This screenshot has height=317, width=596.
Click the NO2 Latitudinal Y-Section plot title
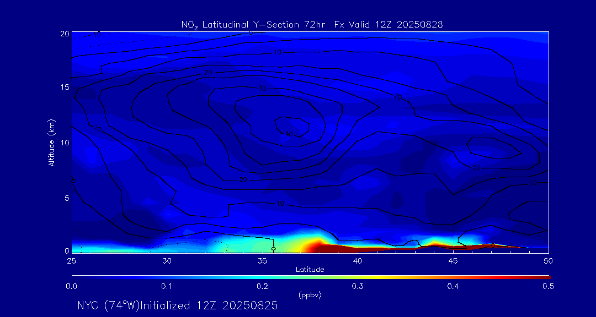[312, 24]
